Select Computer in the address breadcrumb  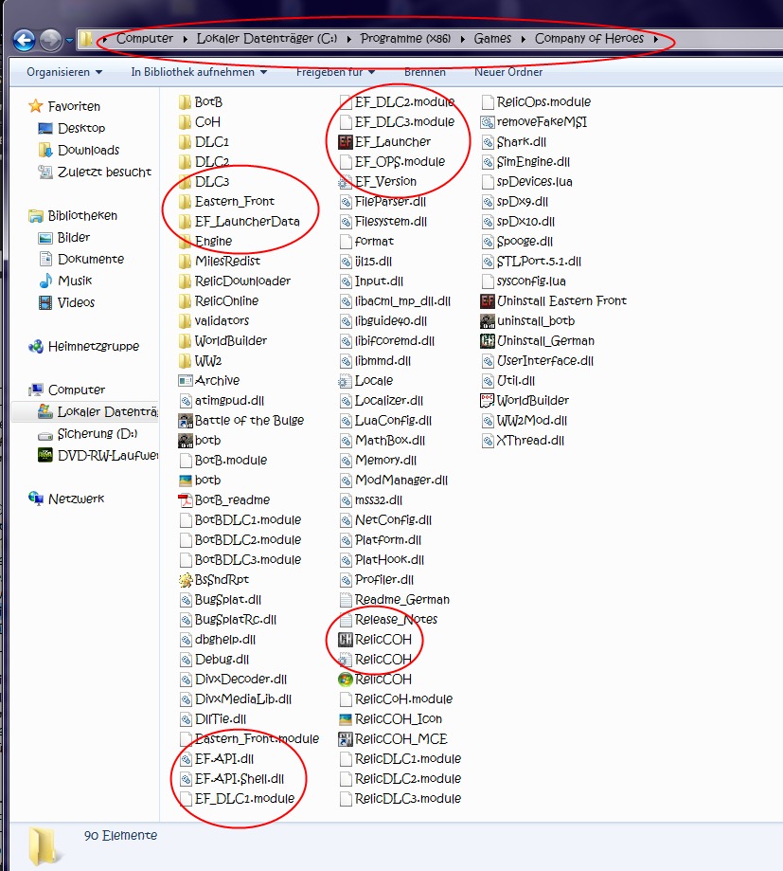(x=144, y=38)
